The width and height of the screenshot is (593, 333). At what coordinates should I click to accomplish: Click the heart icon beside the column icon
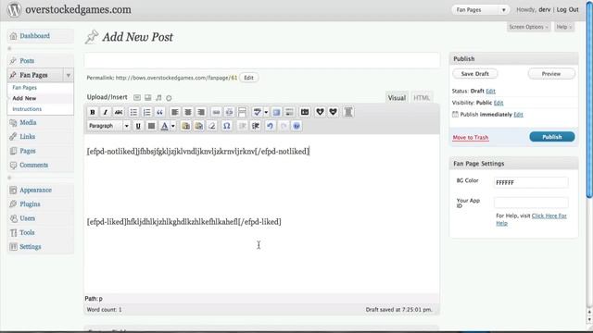334,112
